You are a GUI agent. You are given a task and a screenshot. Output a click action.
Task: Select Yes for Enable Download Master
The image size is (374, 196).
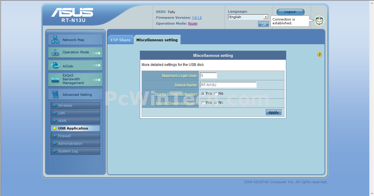click(203, 94)
